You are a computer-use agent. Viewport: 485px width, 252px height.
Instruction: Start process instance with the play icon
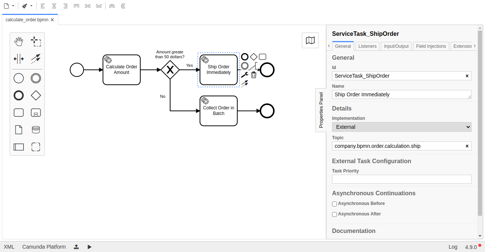[89, 246]
